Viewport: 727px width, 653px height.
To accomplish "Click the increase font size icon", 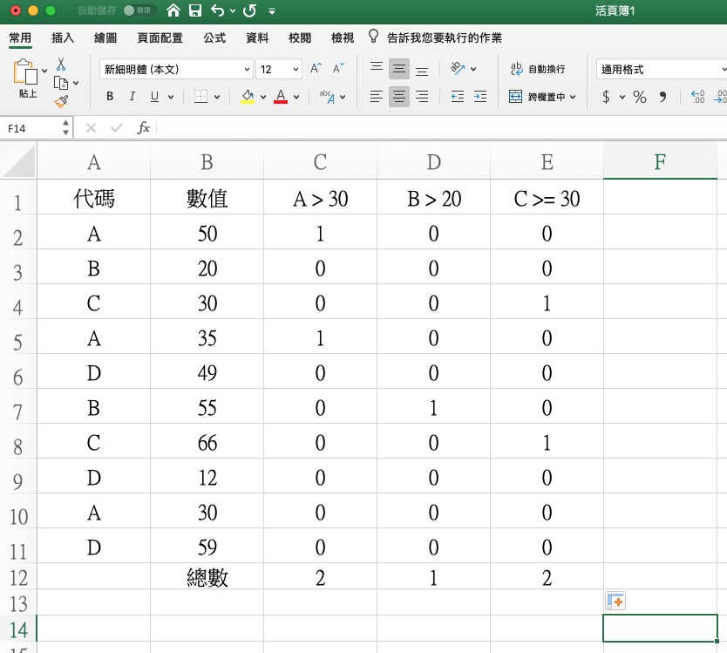I will [316, 69].
